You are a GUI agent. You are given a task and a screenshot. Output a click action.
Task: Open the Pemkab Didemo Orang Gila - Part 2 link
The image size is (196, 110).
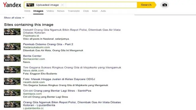(48, 44)
